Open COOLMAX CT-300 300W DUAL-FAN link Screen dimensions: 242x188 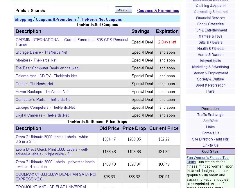(56, 177)
